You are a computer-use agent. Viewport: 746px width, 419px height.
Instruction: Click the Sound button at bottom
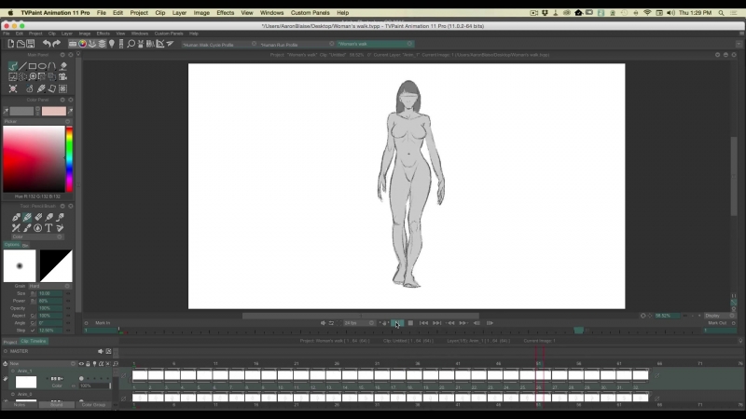click(56, 405)
